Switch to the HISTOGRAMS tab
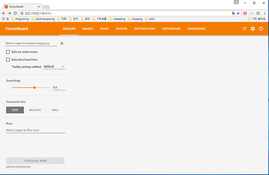Viewport: 269px width, 175px height. click(171, 29)
